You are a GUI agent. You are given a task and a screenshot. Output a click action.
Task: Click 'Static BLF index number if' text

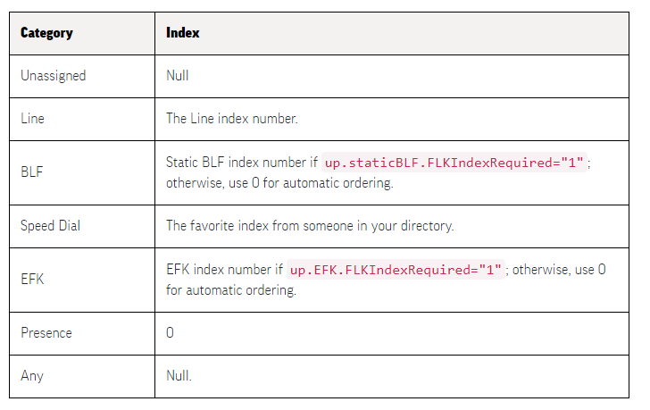pos(242,162)
